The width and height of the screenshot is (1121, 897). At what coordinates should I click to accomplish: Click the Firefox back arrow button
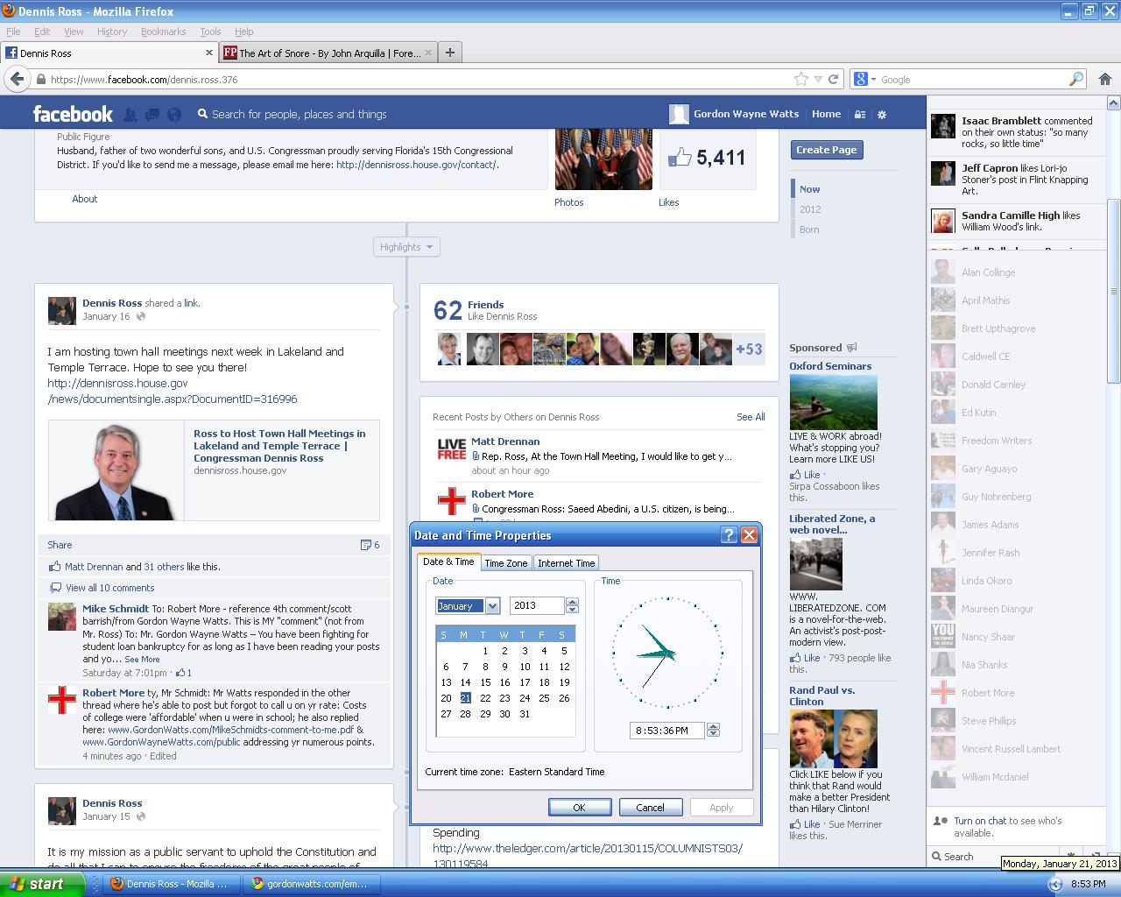click(17, 79)
